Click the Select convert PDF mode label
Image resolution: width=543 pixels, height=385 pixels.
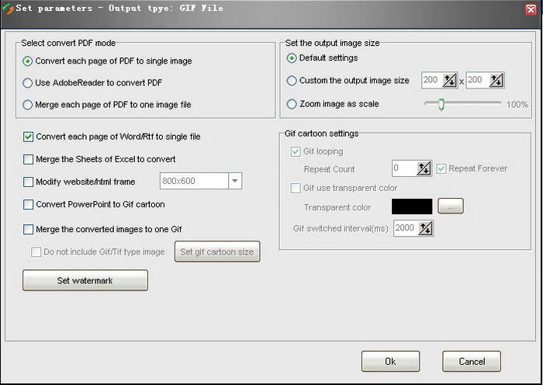pos(68,43)
